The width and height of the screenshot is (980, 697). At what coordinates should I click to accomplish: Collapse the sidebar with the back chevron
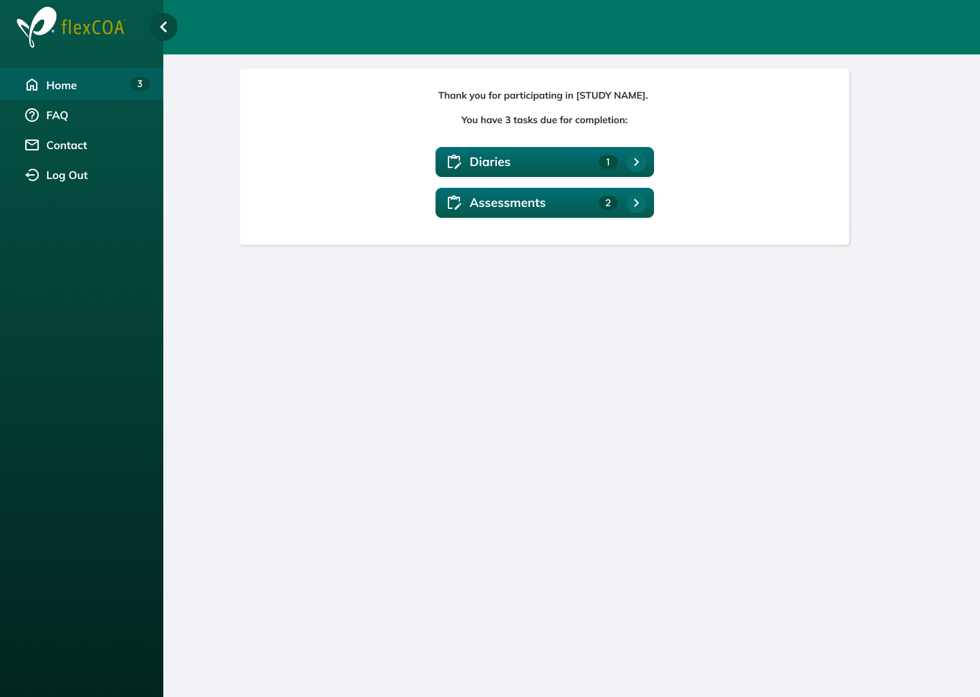pos(163,27)
